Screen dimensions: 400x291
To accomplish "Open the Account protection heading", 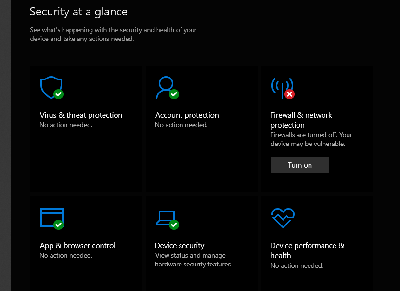I will coord(187,115).
